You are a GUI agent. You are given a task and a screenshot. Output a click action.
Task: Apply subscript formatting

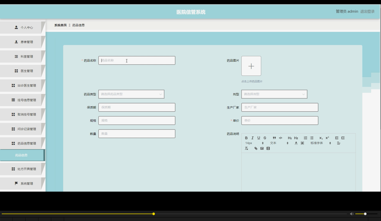(x=321, y=138)
